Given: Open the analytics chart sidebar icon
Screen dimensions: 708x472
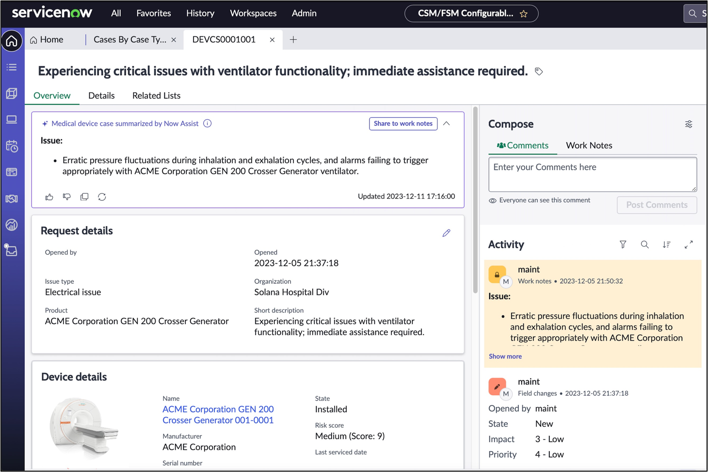Looking at the screenshot, I should click(x=12, y=225).
